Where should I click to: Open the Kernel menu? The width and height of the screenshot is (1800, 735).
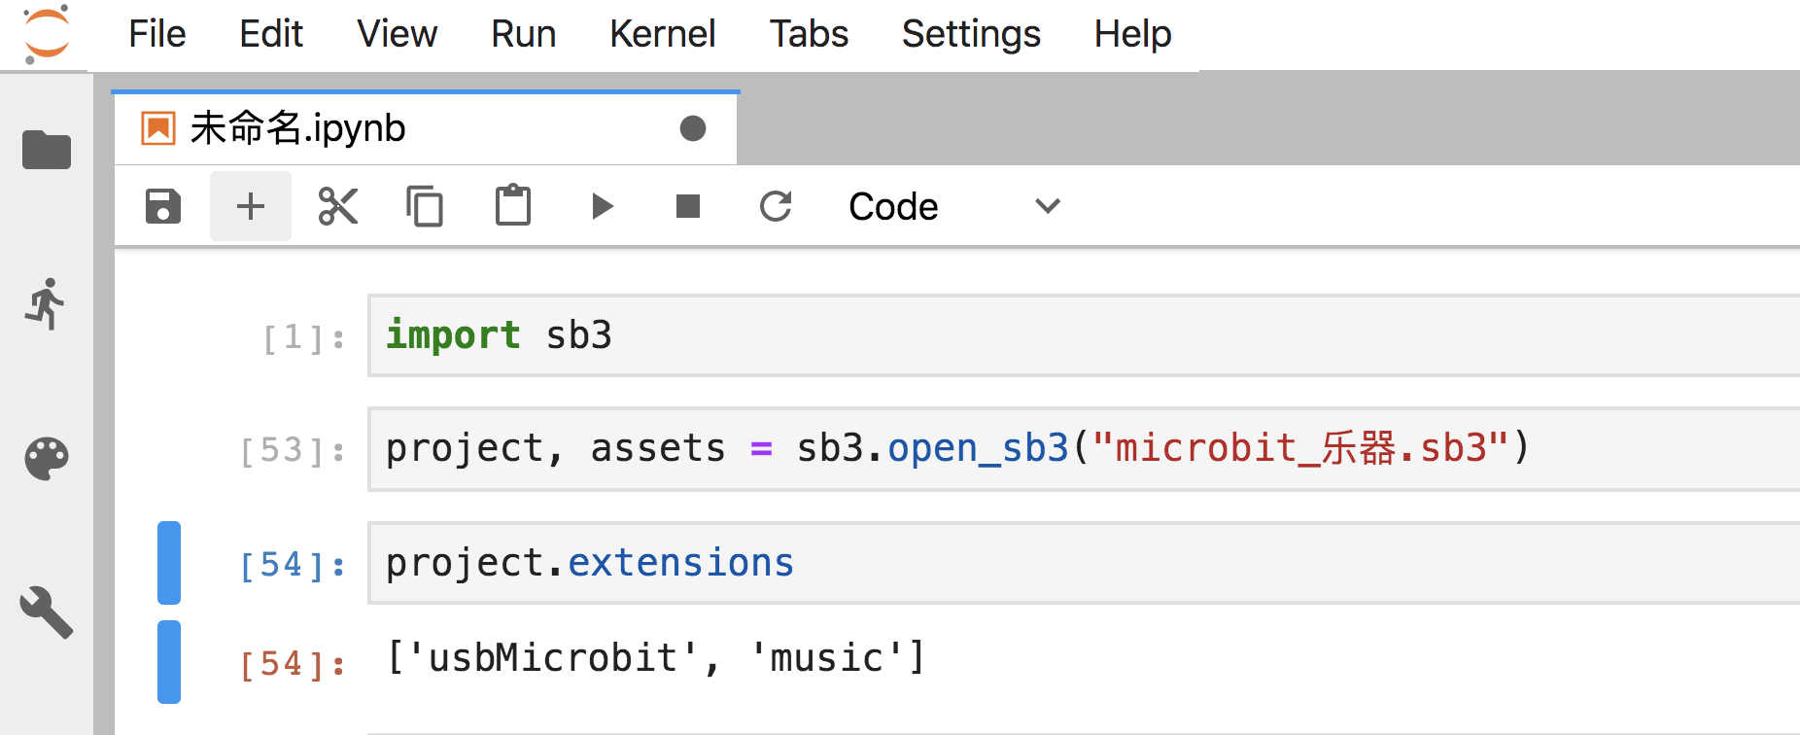(663, 34)
